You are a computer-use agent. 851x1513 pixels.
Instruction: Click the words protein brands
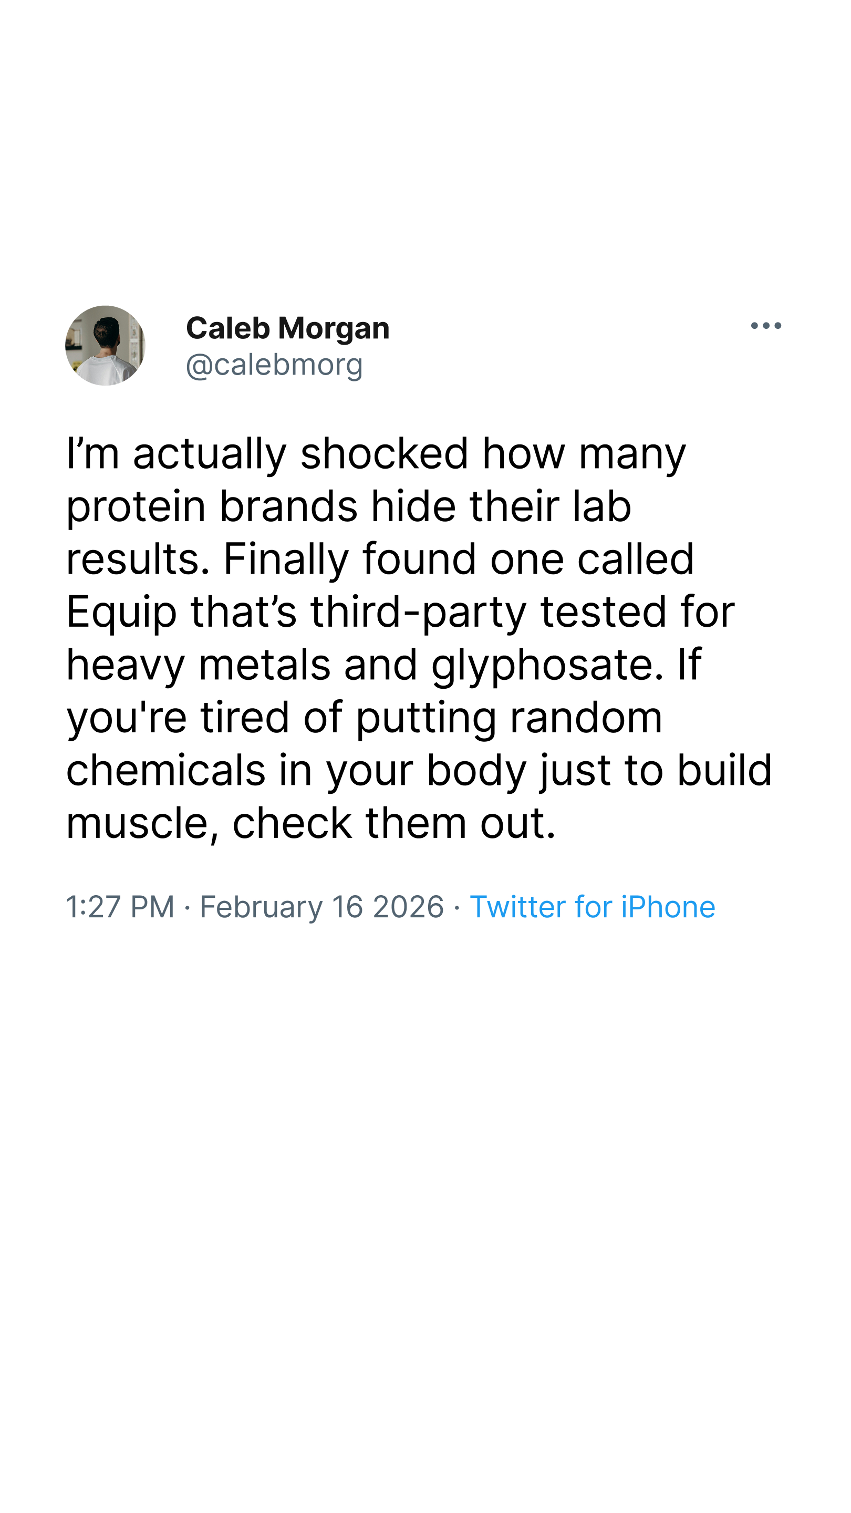click(212, 507)
